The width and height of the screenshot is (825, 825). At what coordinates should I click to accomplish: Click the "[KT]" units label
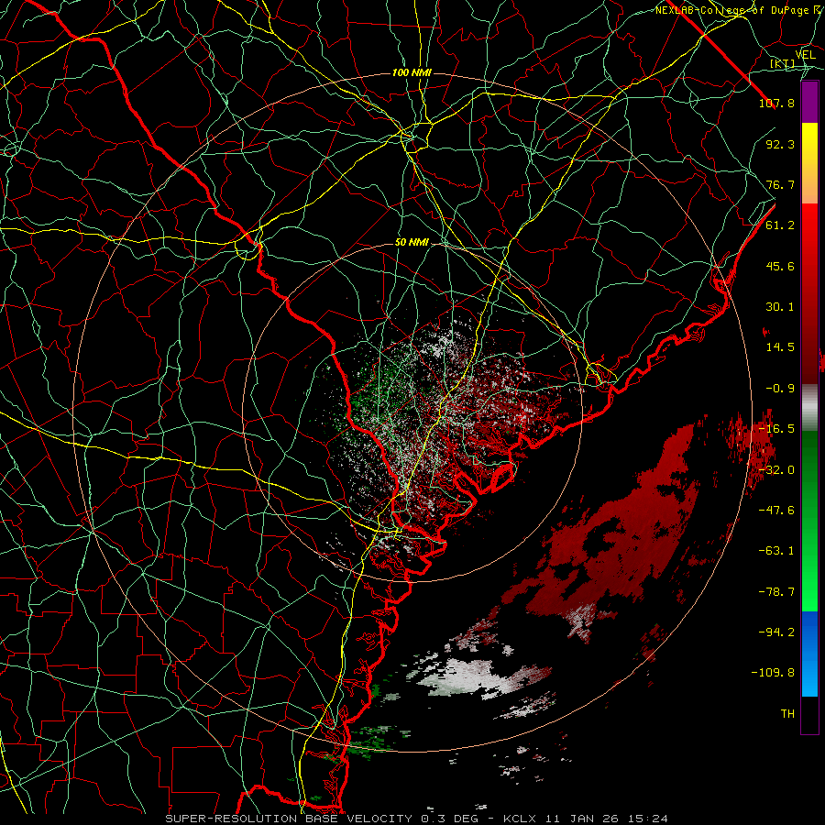tap(783, 64)
